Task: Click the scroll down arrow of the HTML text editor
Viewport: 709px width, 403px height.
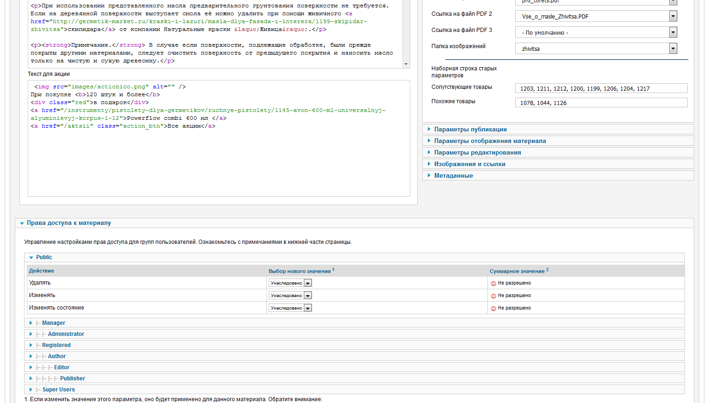Action: coord(406,64)
